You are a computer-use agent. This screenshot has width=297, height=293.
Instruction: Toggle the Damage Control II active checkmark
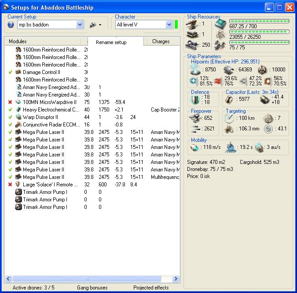[x=10, y=72]
